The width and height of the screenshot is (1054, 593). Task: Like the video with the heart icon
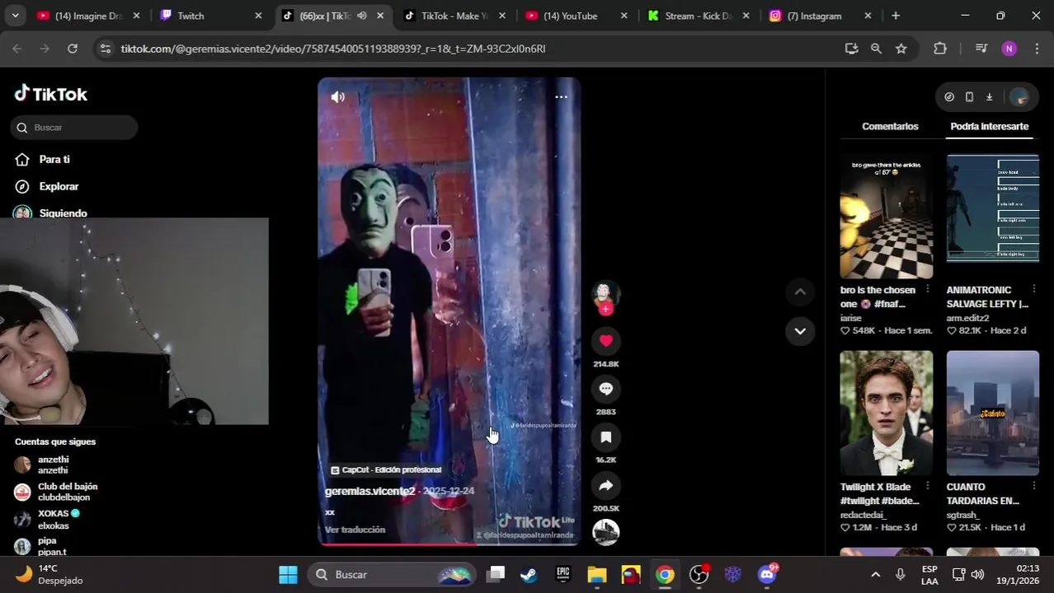coord(605,340)
